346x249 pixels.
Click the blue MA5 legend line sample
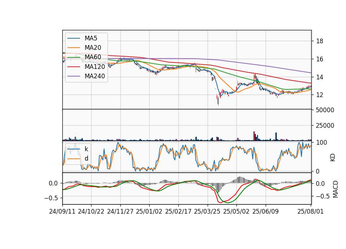coord(74,38)
